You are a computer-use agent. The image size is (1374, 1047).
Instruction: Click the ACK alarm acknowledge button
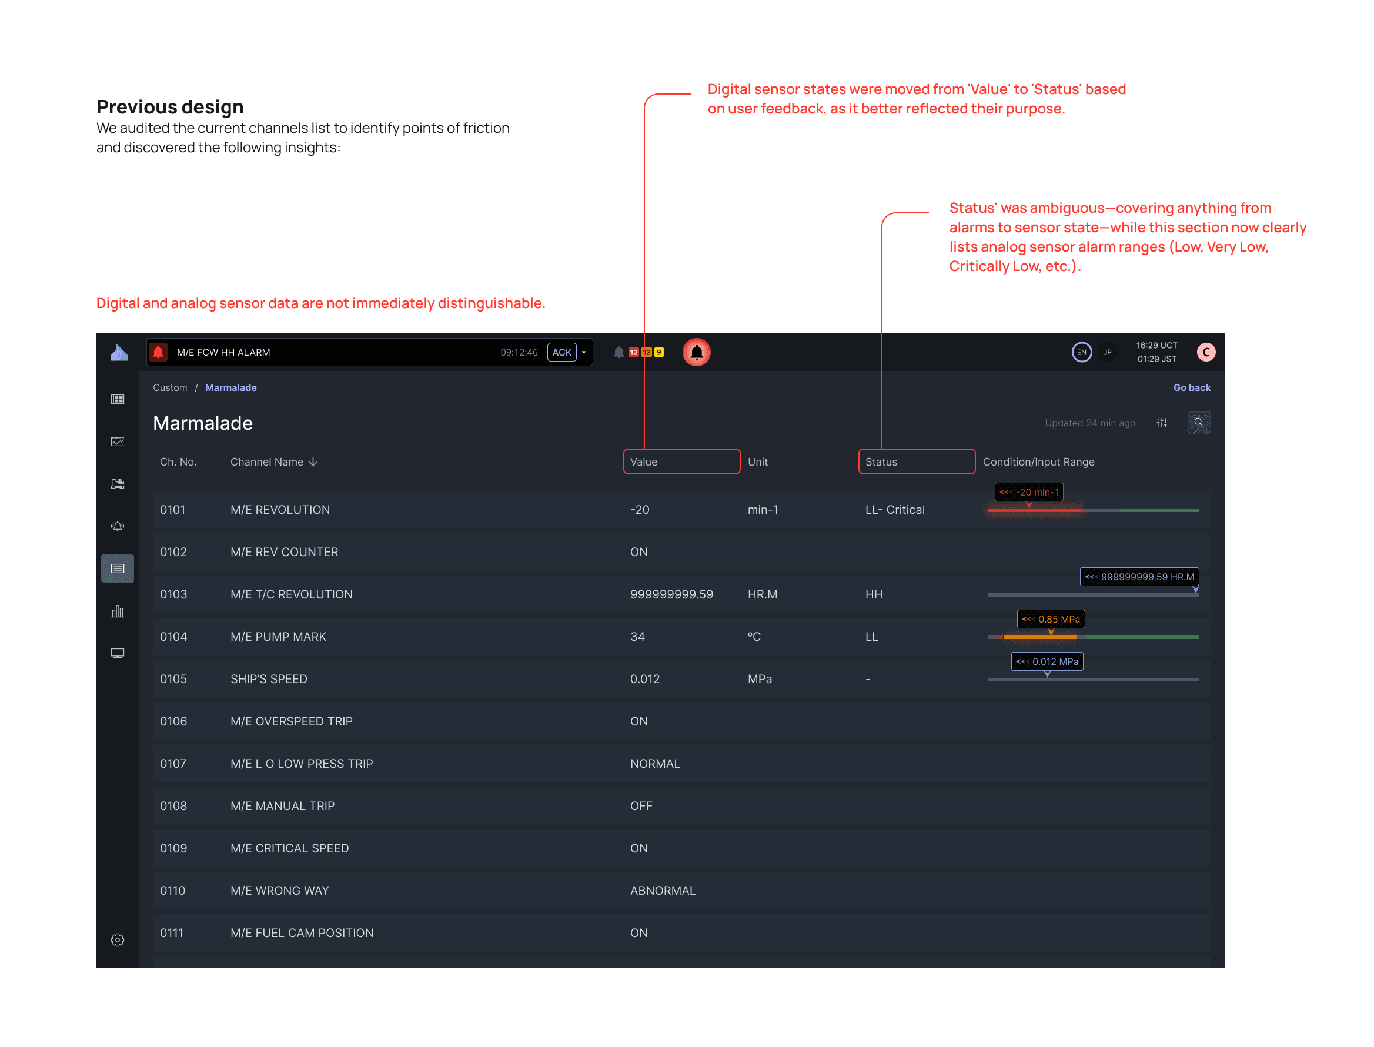pos(561,352)
